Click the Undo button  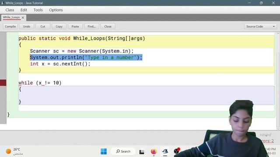tap(27, 26)
